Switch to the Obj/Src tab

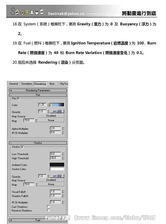tap(63, 83)
